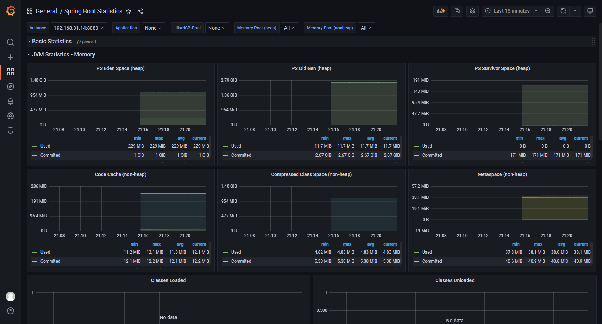Screen dimensions: 602x324
Task: Grab the Basic Statistics row drag handle
Action: (x=594, y=42)
